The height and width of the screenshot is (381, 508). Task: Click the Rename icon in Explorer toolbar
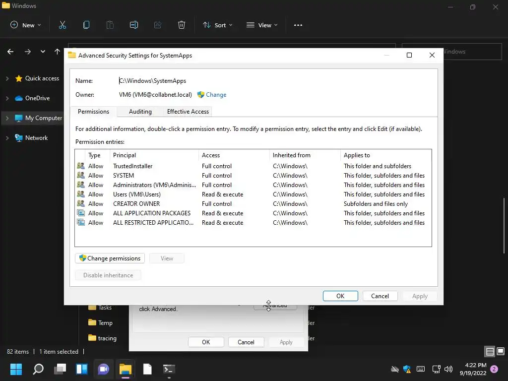(134, 25)
